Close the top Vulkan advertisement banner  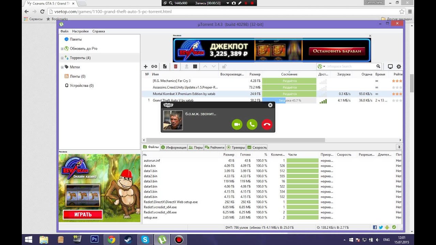(x=370, y=36)
